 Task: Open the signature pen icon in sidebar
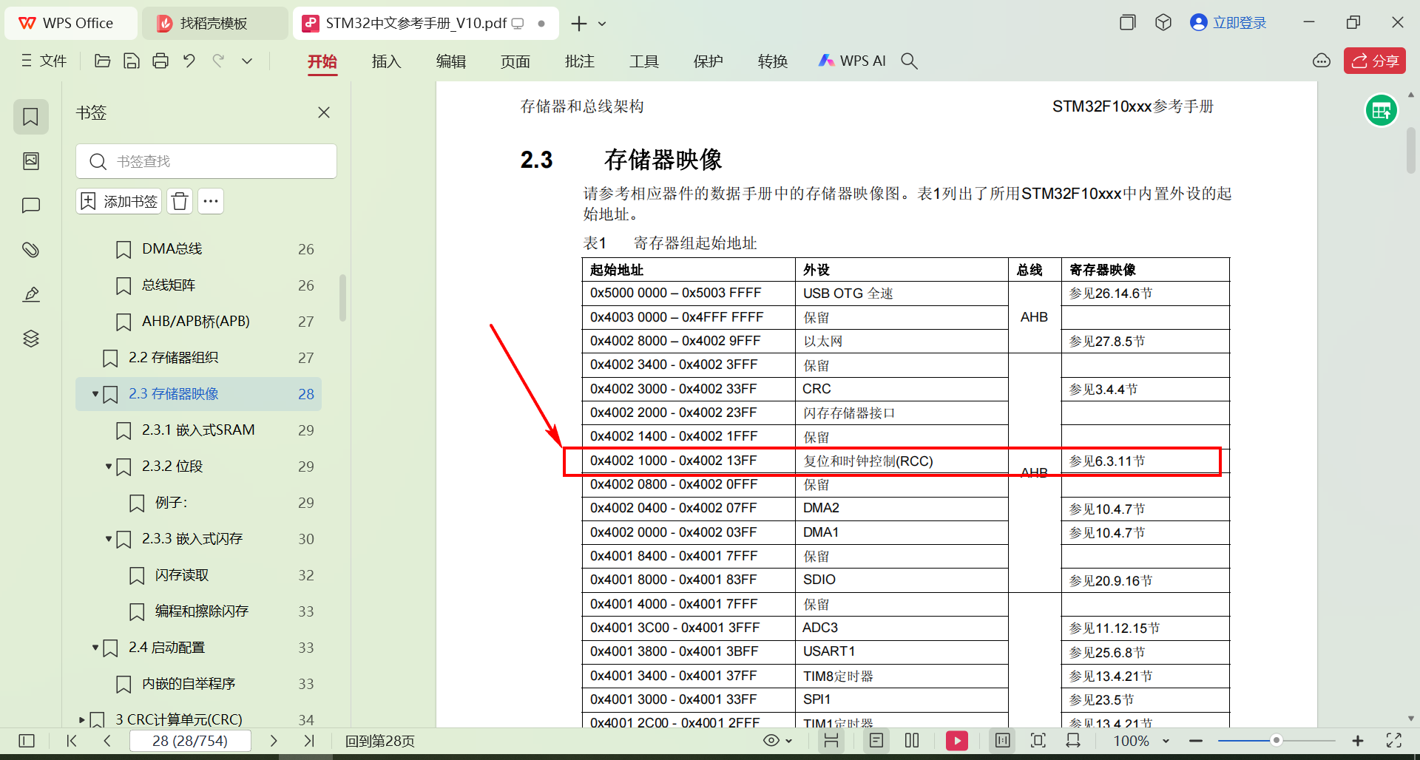point(30,294)
